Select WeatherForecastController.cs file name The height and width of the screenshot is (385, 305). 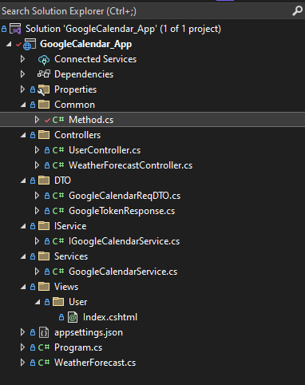pyautogui.click(x=130, y=165)
